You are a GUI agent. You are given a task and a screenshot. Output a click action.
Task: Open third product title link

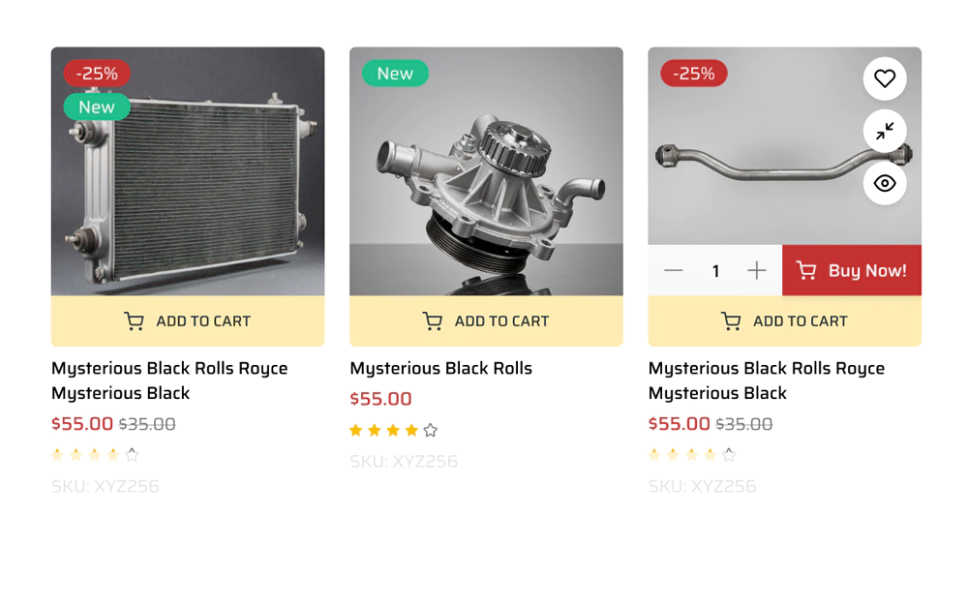pyautogui.click(x=767, y=380)
